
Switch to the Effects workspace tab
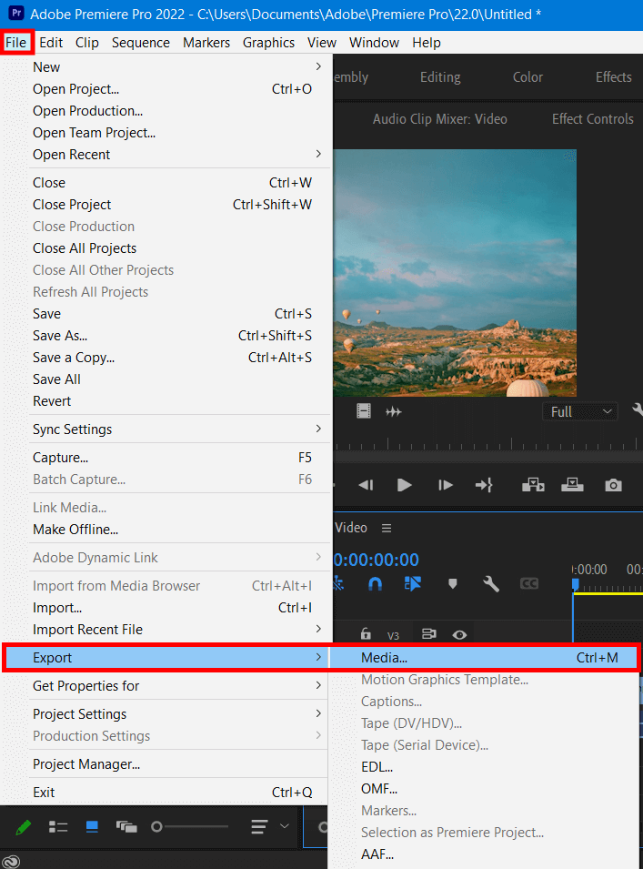(614, 77)
